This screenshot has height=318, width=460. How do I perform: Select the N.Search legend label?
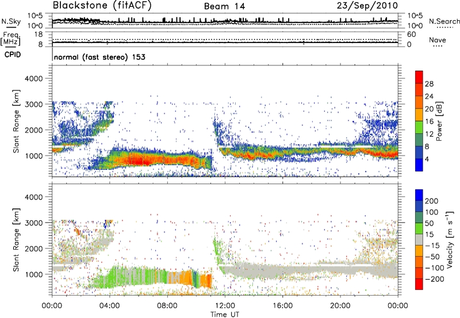[444, 21]
